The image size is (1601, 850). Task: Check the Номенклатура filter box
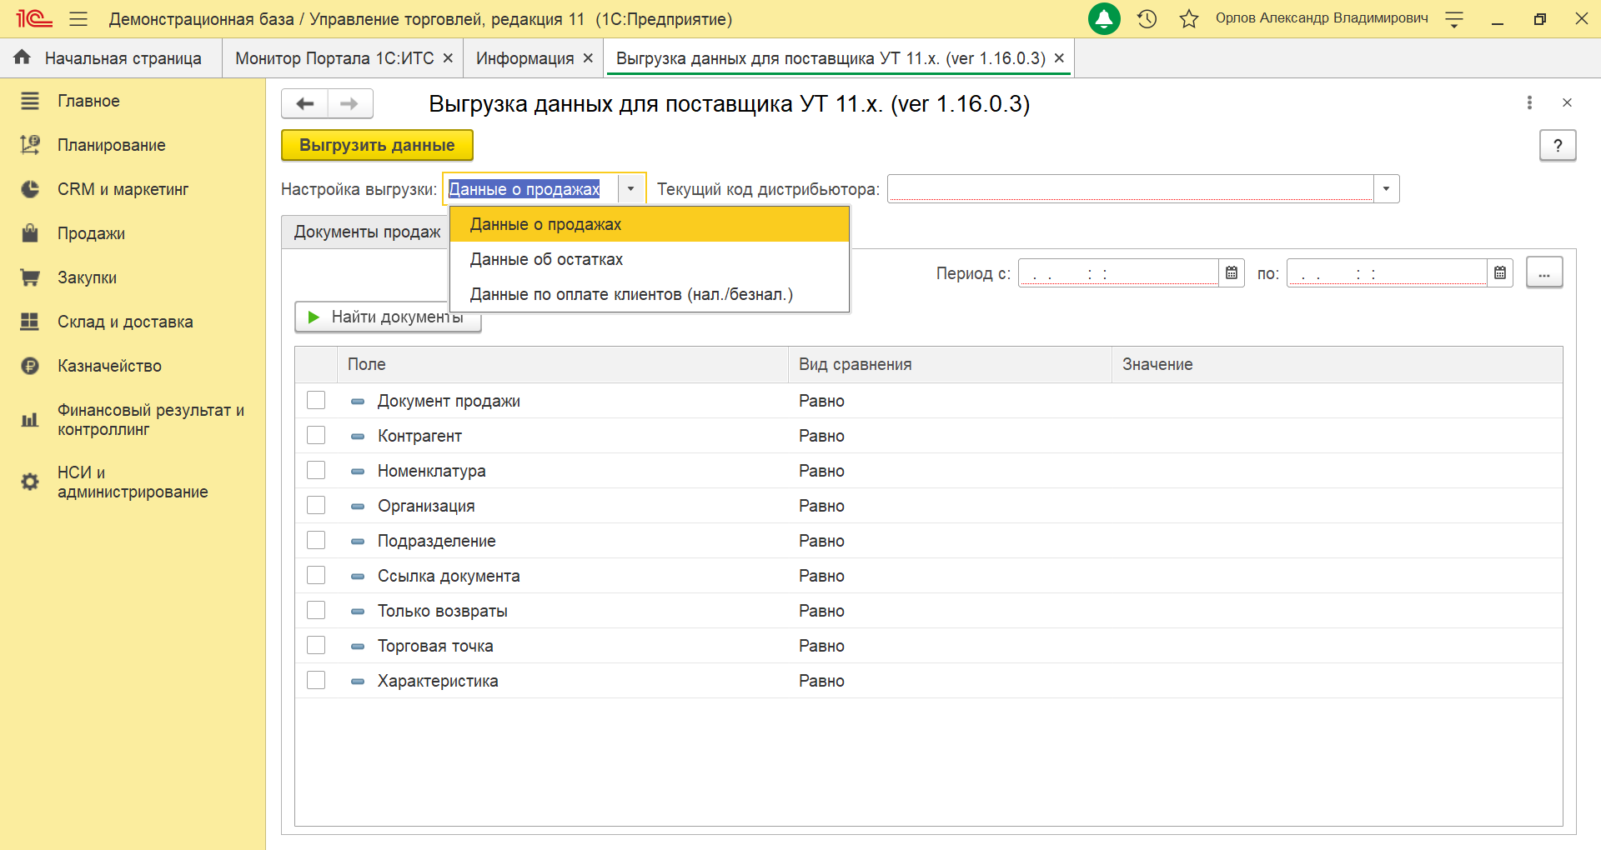[316, 470]
